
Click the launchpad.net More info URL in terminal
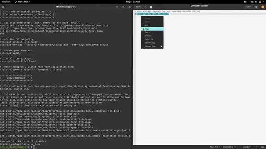[x=59, y=103]
